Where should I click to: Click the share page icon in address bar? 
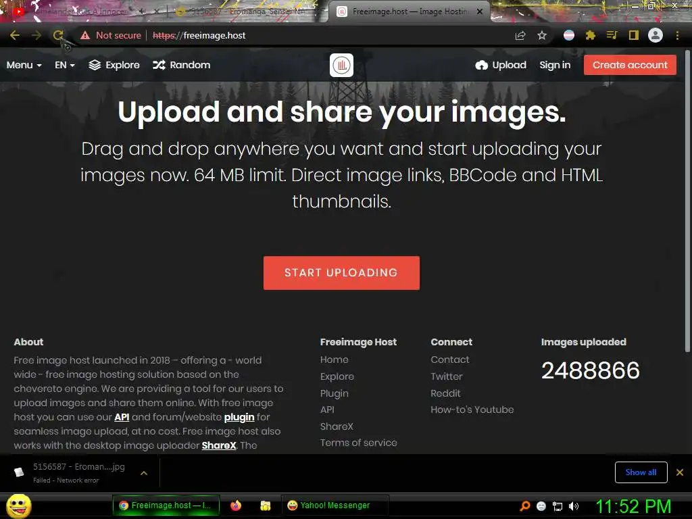tap(520, 35)
